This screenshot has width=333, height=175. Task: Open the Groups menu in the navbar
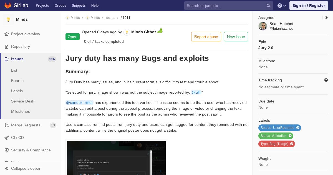point(60,6)
